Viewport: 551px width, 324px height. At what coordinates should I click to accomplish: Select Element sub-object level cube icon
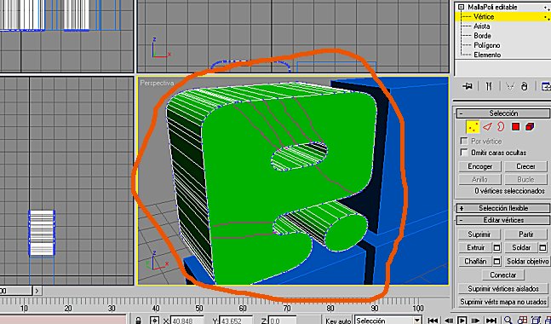(530, 127)
